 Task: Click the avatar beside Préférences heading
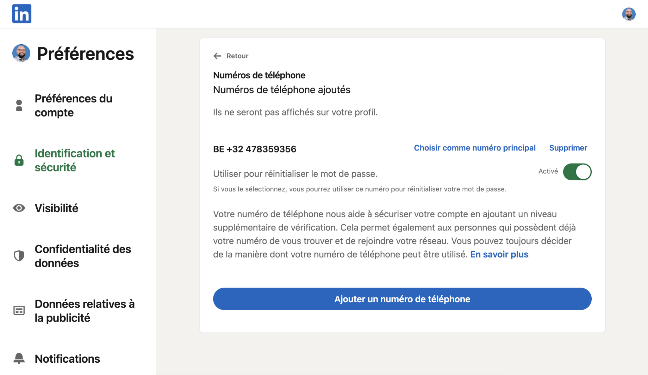21,53
